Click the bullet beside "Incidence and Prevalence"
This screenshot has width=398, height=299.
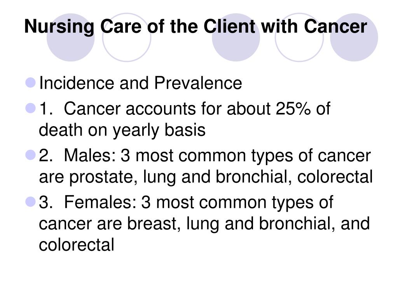pos(31,83)
